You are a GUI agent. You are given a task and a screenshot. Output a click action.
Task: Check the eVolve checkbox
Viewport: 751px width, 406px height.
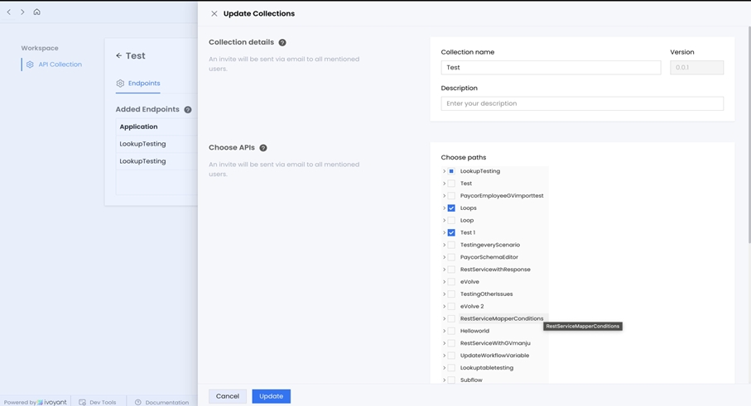[451, 282]
